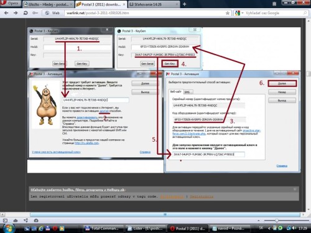
Task: Click Выход in the right activation window
Action: pyautogui.click(x=282, y=101)
